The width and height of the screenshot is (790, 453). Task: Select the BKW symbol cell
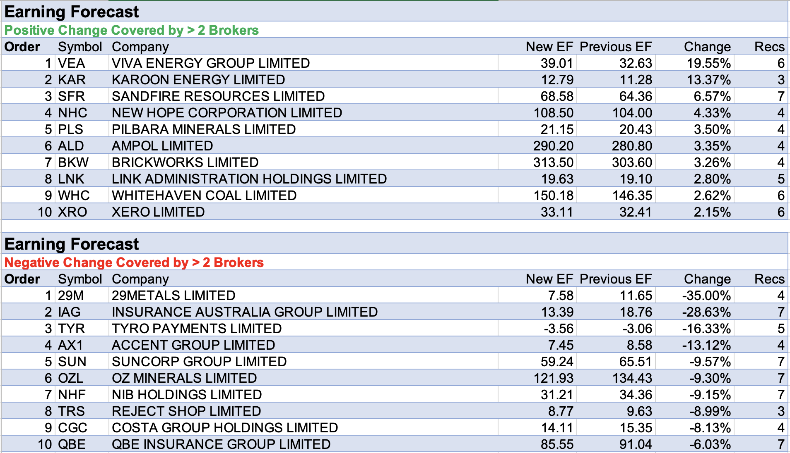tap(73, 162)
